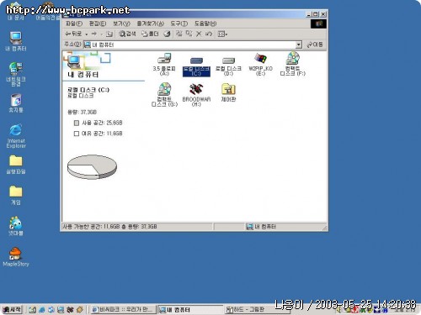
Task: Click Internet Explorer quick launch icon in taskbar
Action: 42,310
